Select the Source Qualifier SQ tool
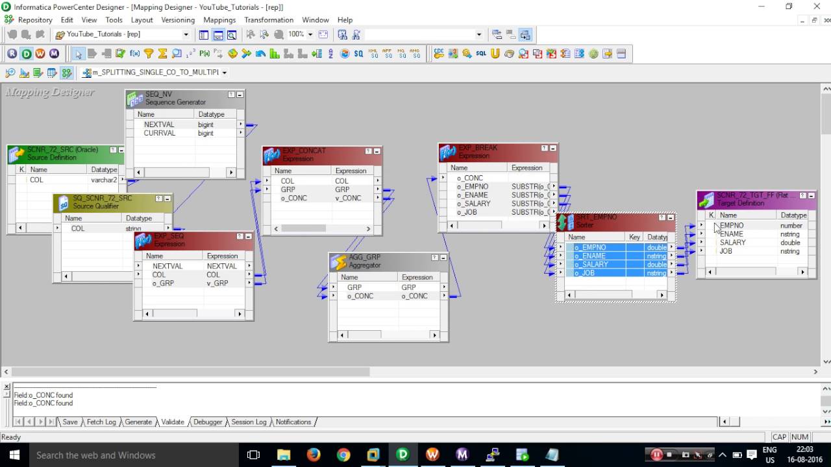Screen dimensions: 831x467 [x=358, y=54]
